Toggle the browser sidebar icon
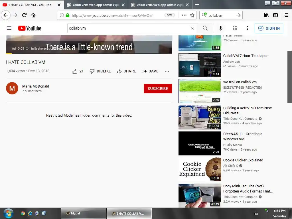The height and width of the screenshot is (219, 292). point(275,15)
